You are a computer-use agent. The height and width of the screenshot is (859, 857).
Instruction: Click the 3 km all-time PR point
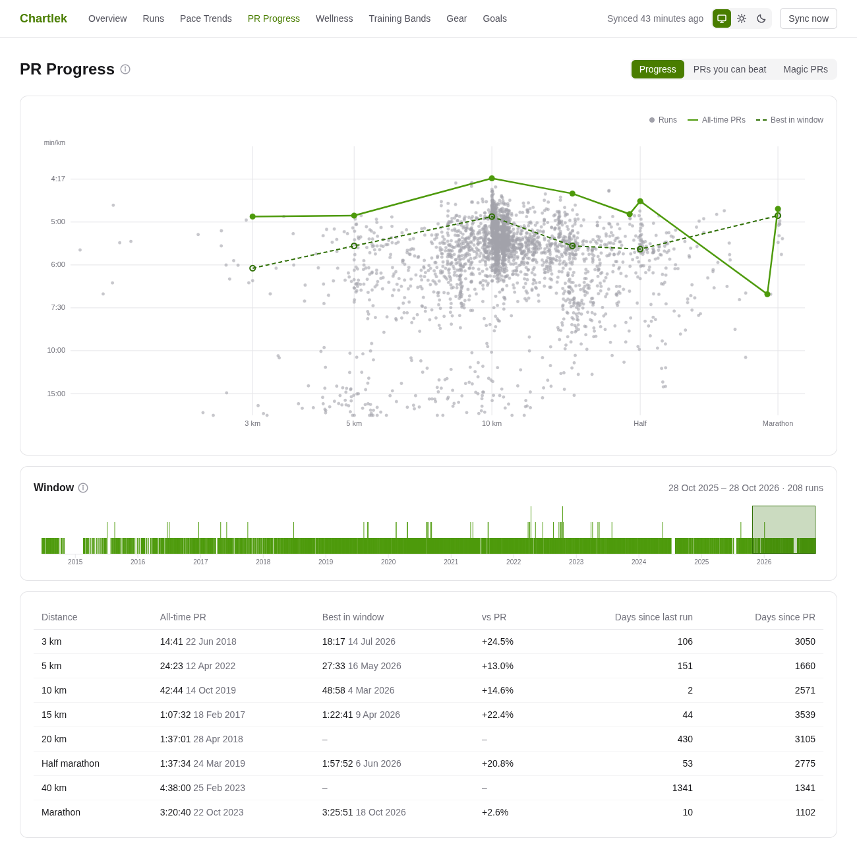(252, 216)
